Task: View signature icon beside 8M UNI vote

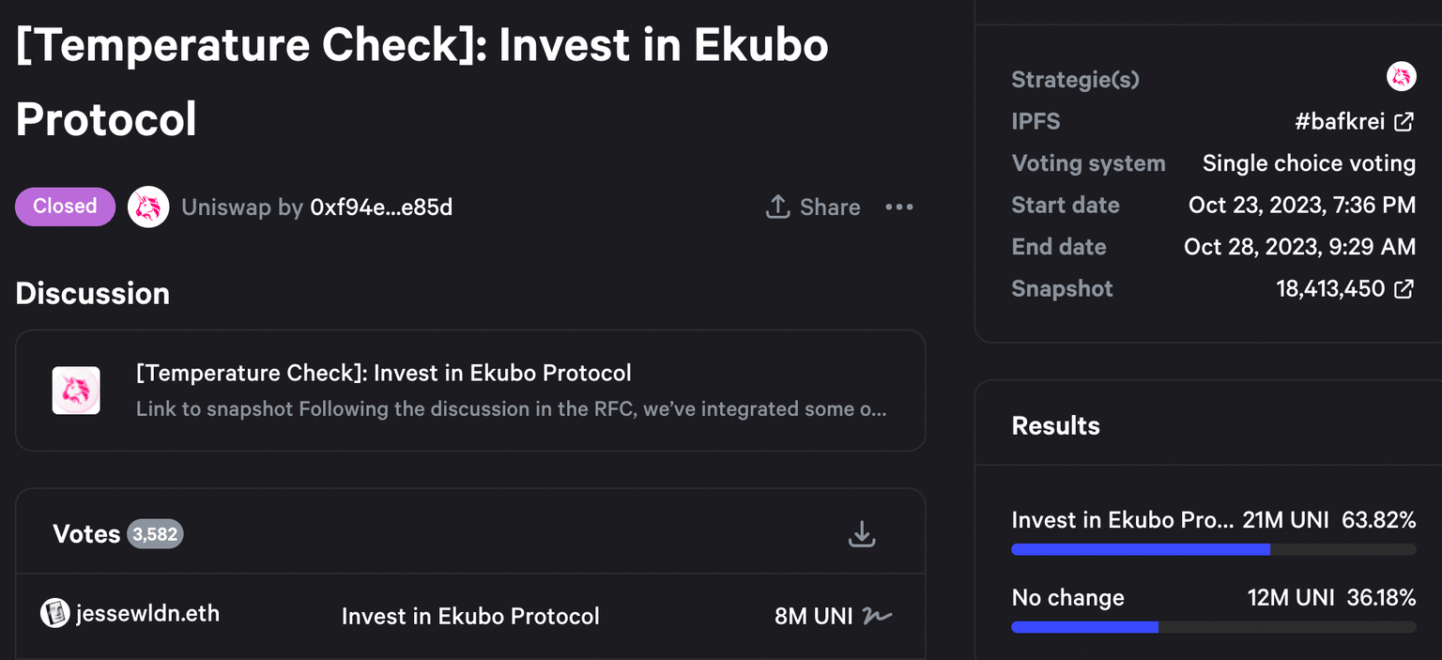Action: [x=878, y=616]
